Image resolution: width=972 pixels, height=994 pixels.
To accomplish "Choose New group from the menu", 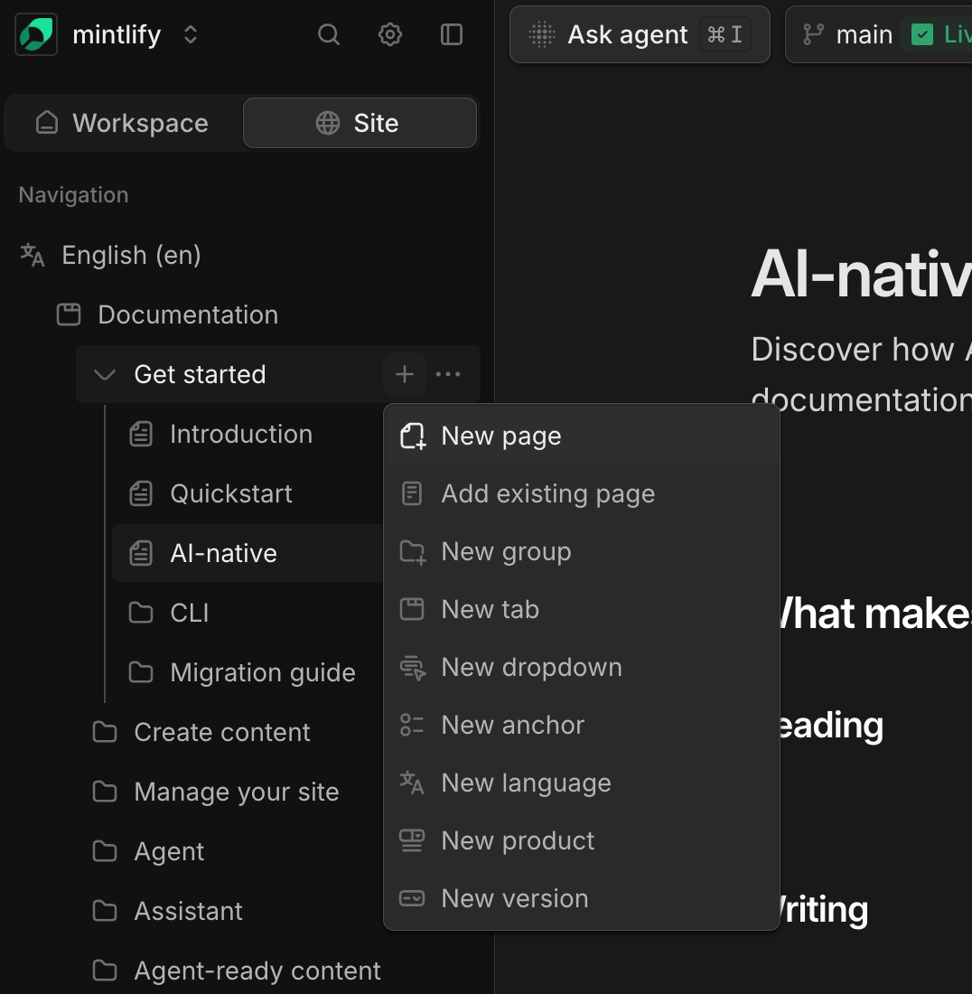I will point(581,551).
